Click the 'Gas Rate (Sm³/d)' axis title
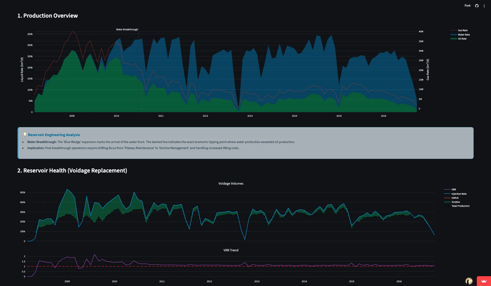 tap(428, 70)
